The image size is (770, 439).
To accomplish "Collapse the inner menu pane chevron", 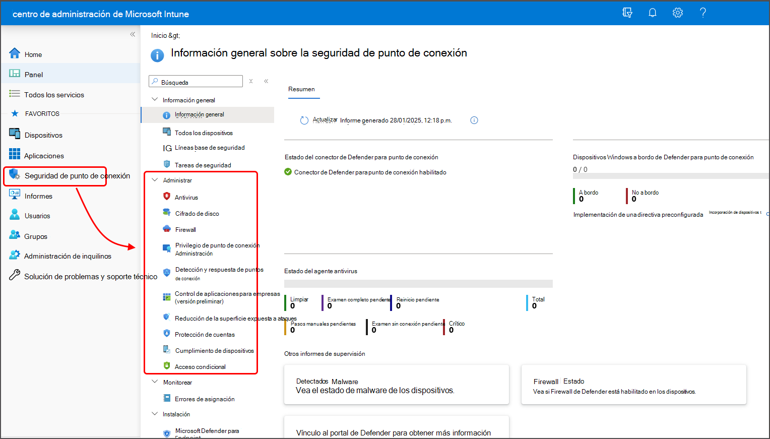I will coord(266,81).
